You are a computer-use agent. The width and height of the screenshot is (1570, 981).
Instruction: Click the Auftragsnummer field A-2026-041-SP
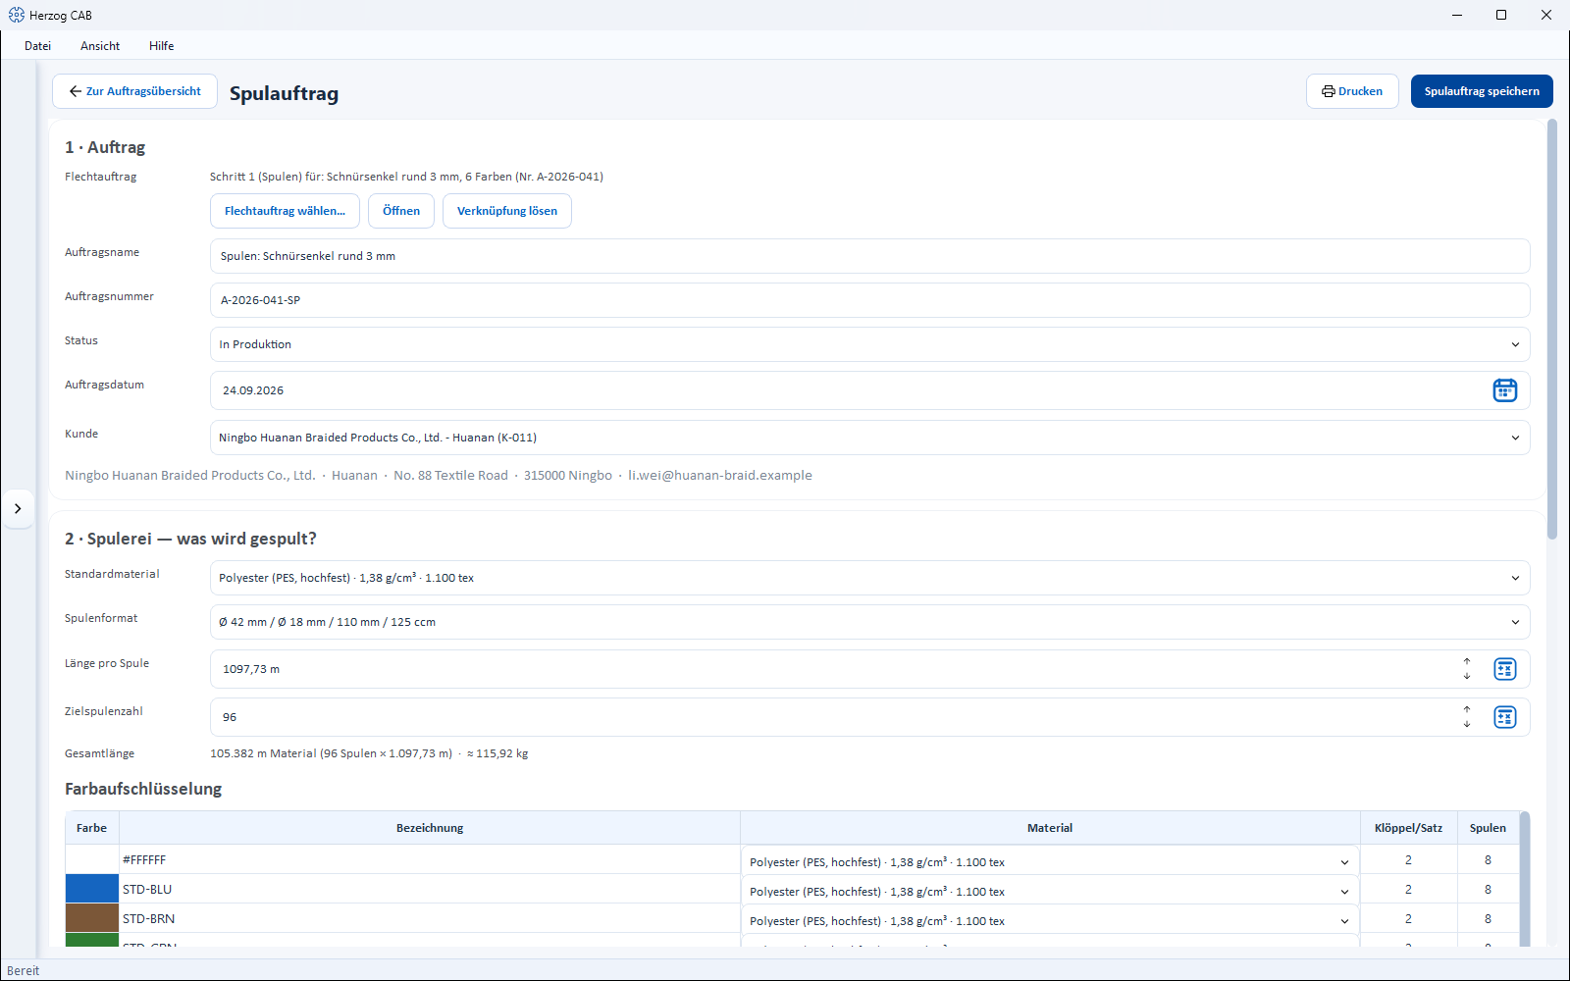(869, 300)
